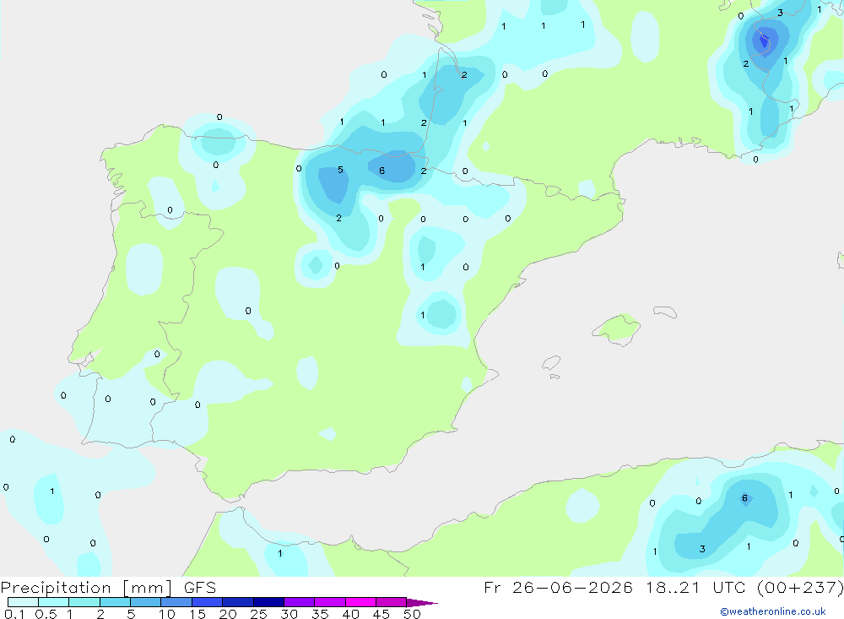
Task: Select the 25–30 mm navy legend swatch
Action: pos(268,602)
